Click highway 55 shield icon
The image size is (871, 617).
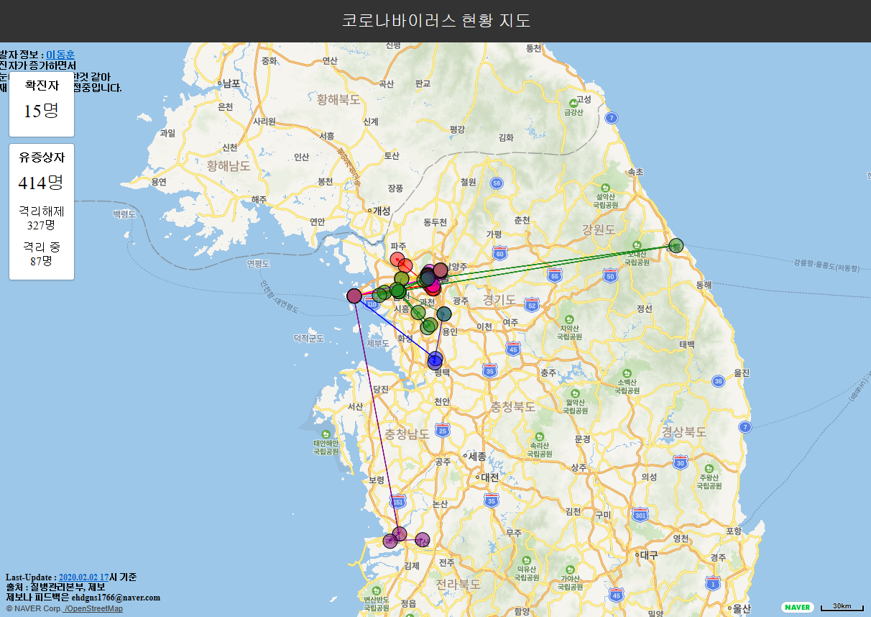pos(554,276)
